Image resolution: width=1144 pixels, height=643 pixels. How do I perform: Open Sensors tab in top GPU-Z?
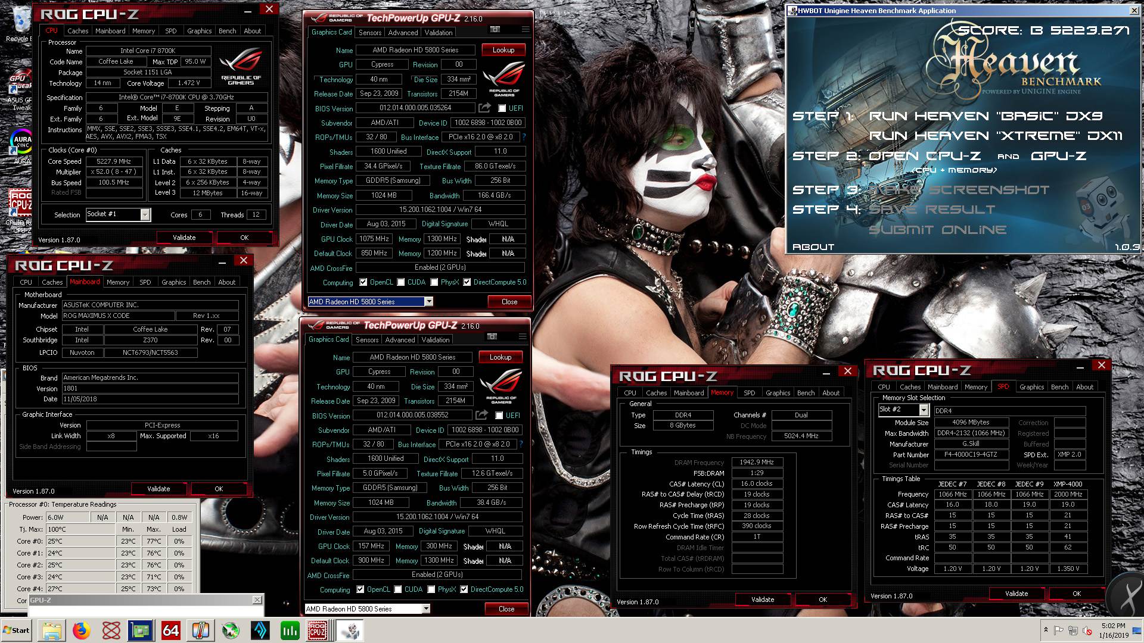(x=369, y=33)
